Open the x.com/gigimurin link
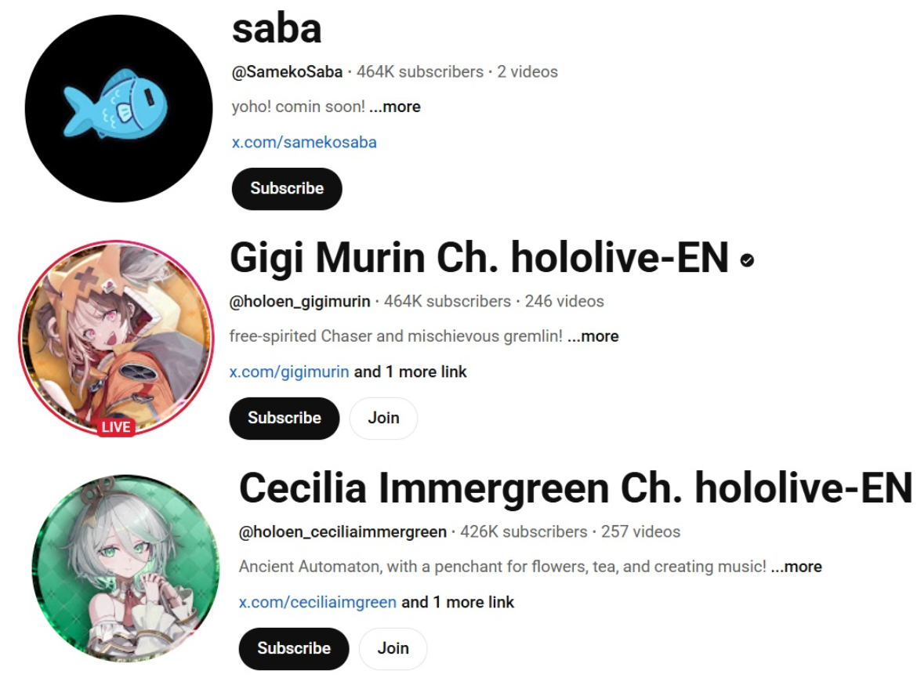917x678 pixels. point(289,372)
